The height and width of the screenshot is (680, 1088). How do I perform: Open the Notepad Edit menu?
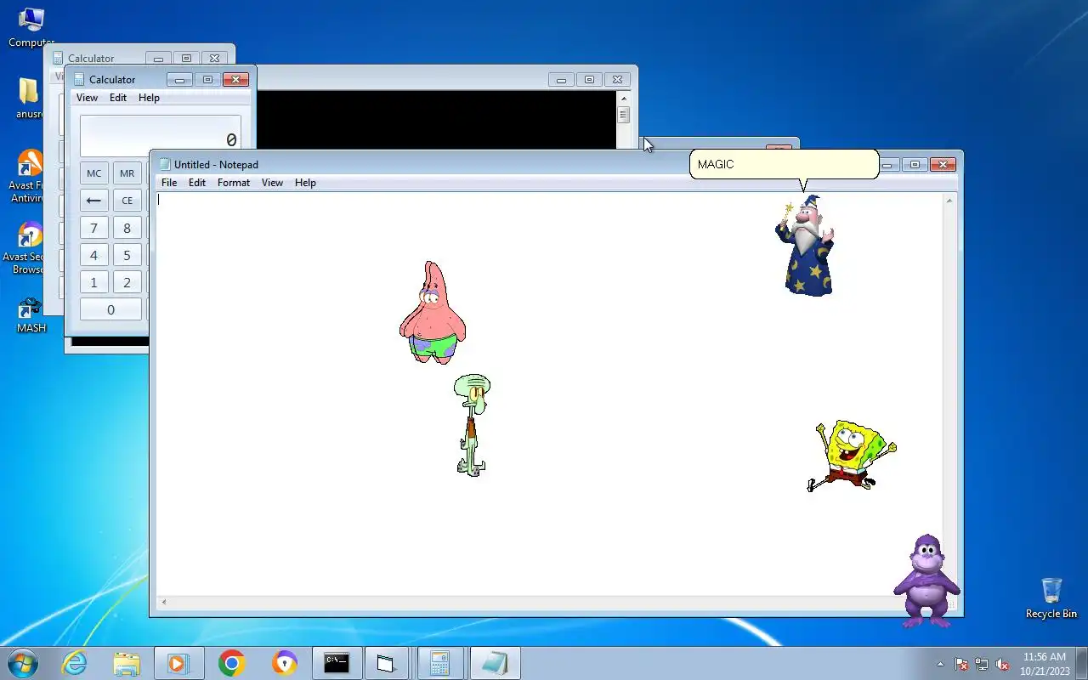197,183
